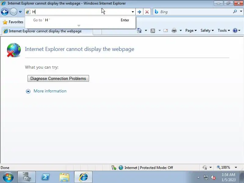The image size is (244, 183).
Task: Click the pop-up blocker status icon
Action: coord(114,167)
